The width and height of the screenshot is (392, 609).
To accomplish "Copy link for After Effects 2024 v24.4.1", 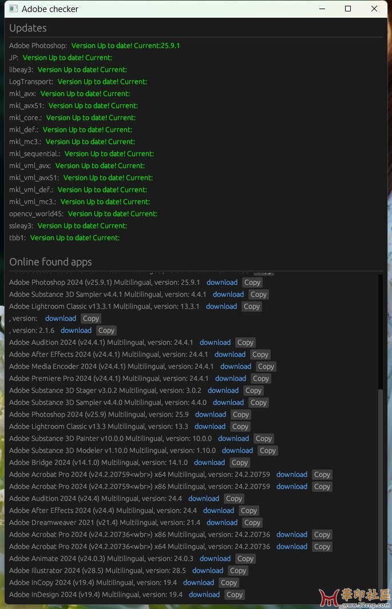I will coord(260,355).
